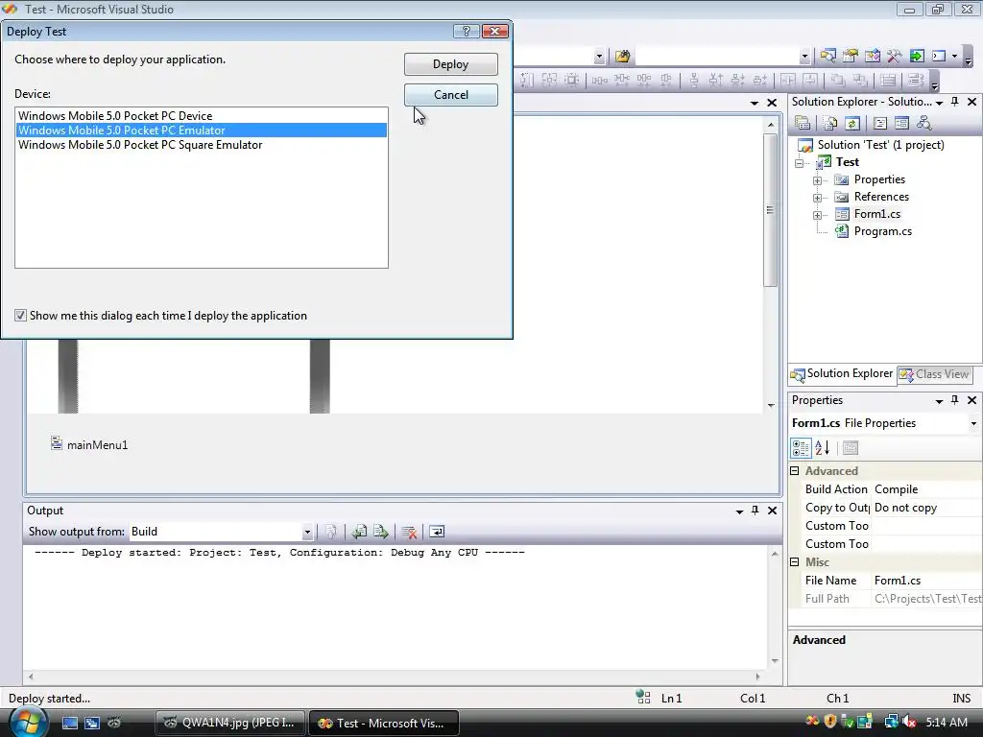Open the Show output from dropdown
The image size is (983, 737).
[x=307, y=532]
